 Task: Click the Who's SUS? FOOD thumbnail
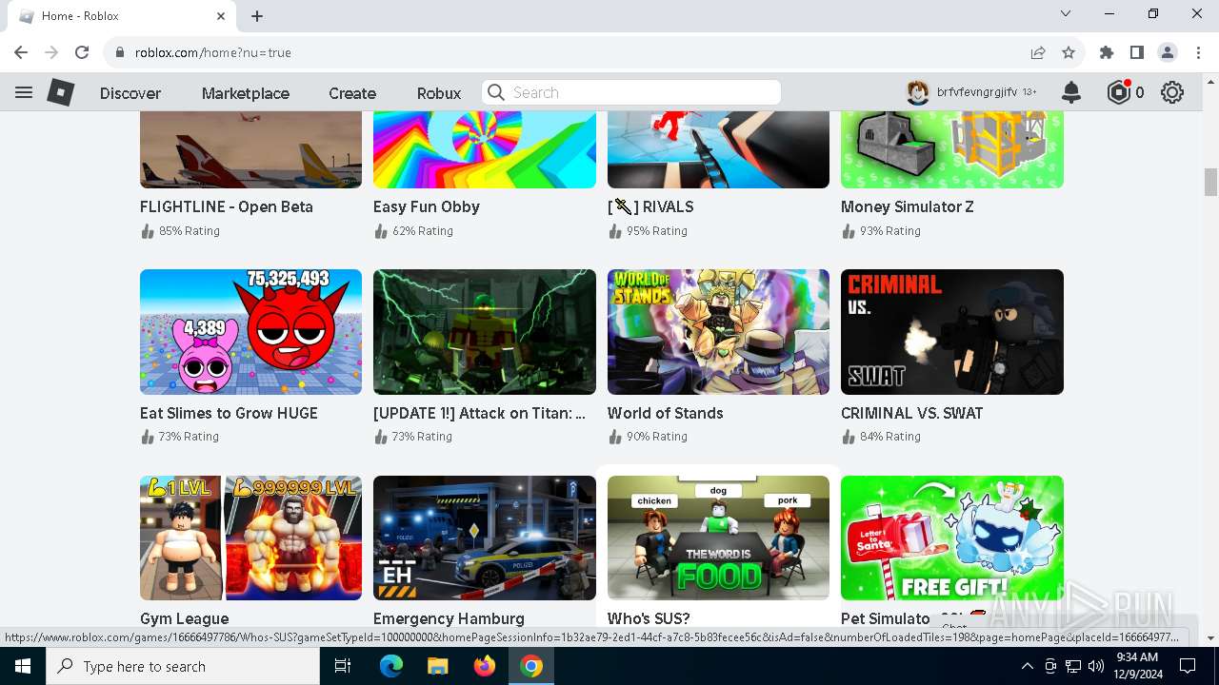[x=718, y=538]
